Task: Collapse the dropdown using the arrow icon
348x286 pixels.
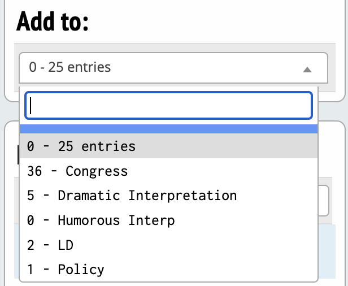Action: point(307,70)
